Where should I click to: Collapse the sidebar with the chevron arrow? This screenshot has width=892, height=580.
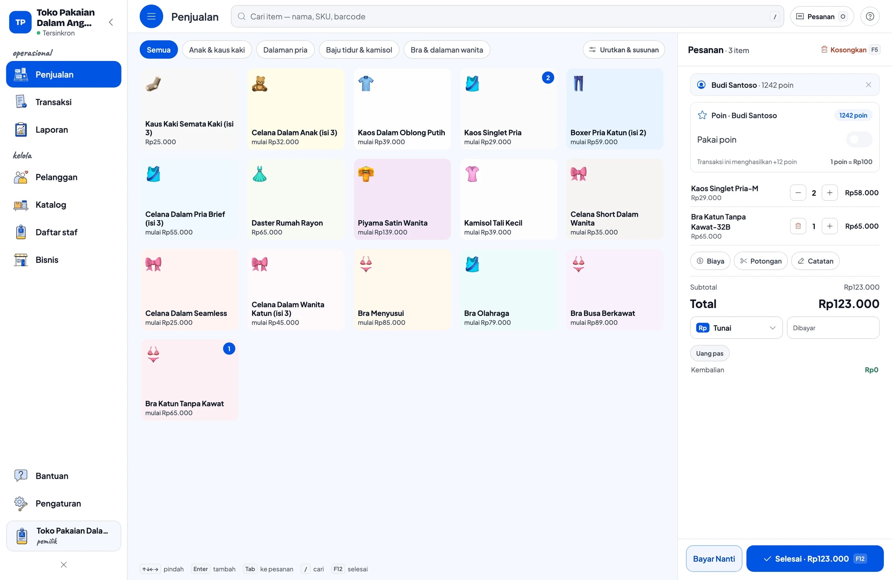click(x=111, y=22)
